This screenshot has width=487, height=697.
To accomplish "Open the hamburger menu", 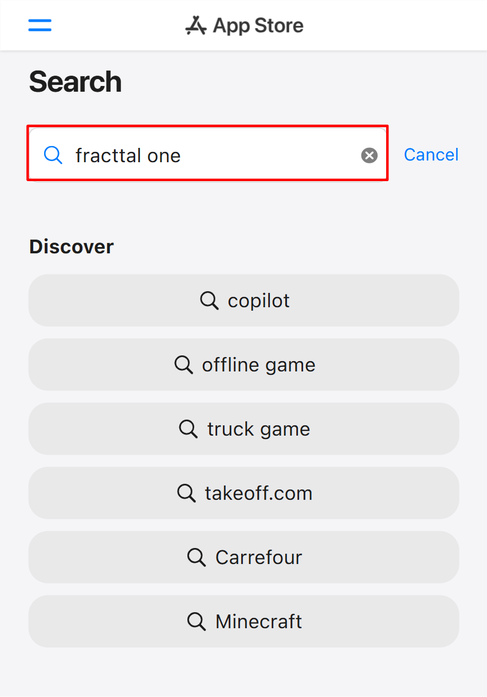I will pyautogui.click(x=40, y=25).
